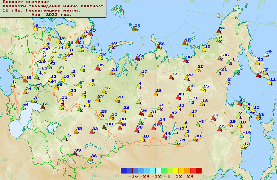Select the orange station triangle labeled 21

click(111, 46)
